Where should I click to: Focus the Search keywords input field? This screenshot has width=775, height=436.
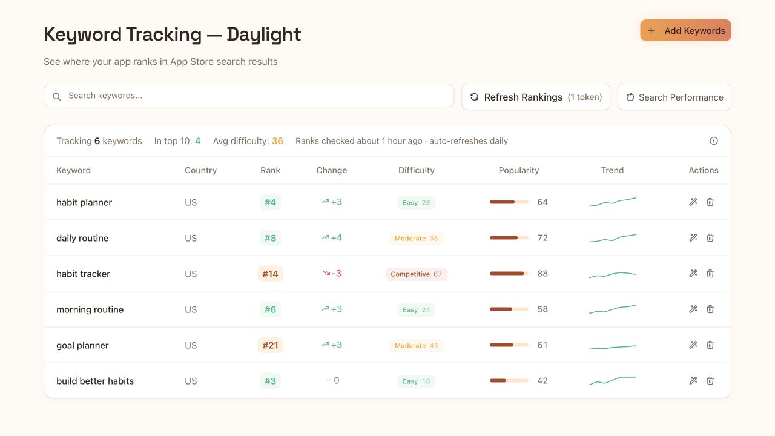point(249,96)
